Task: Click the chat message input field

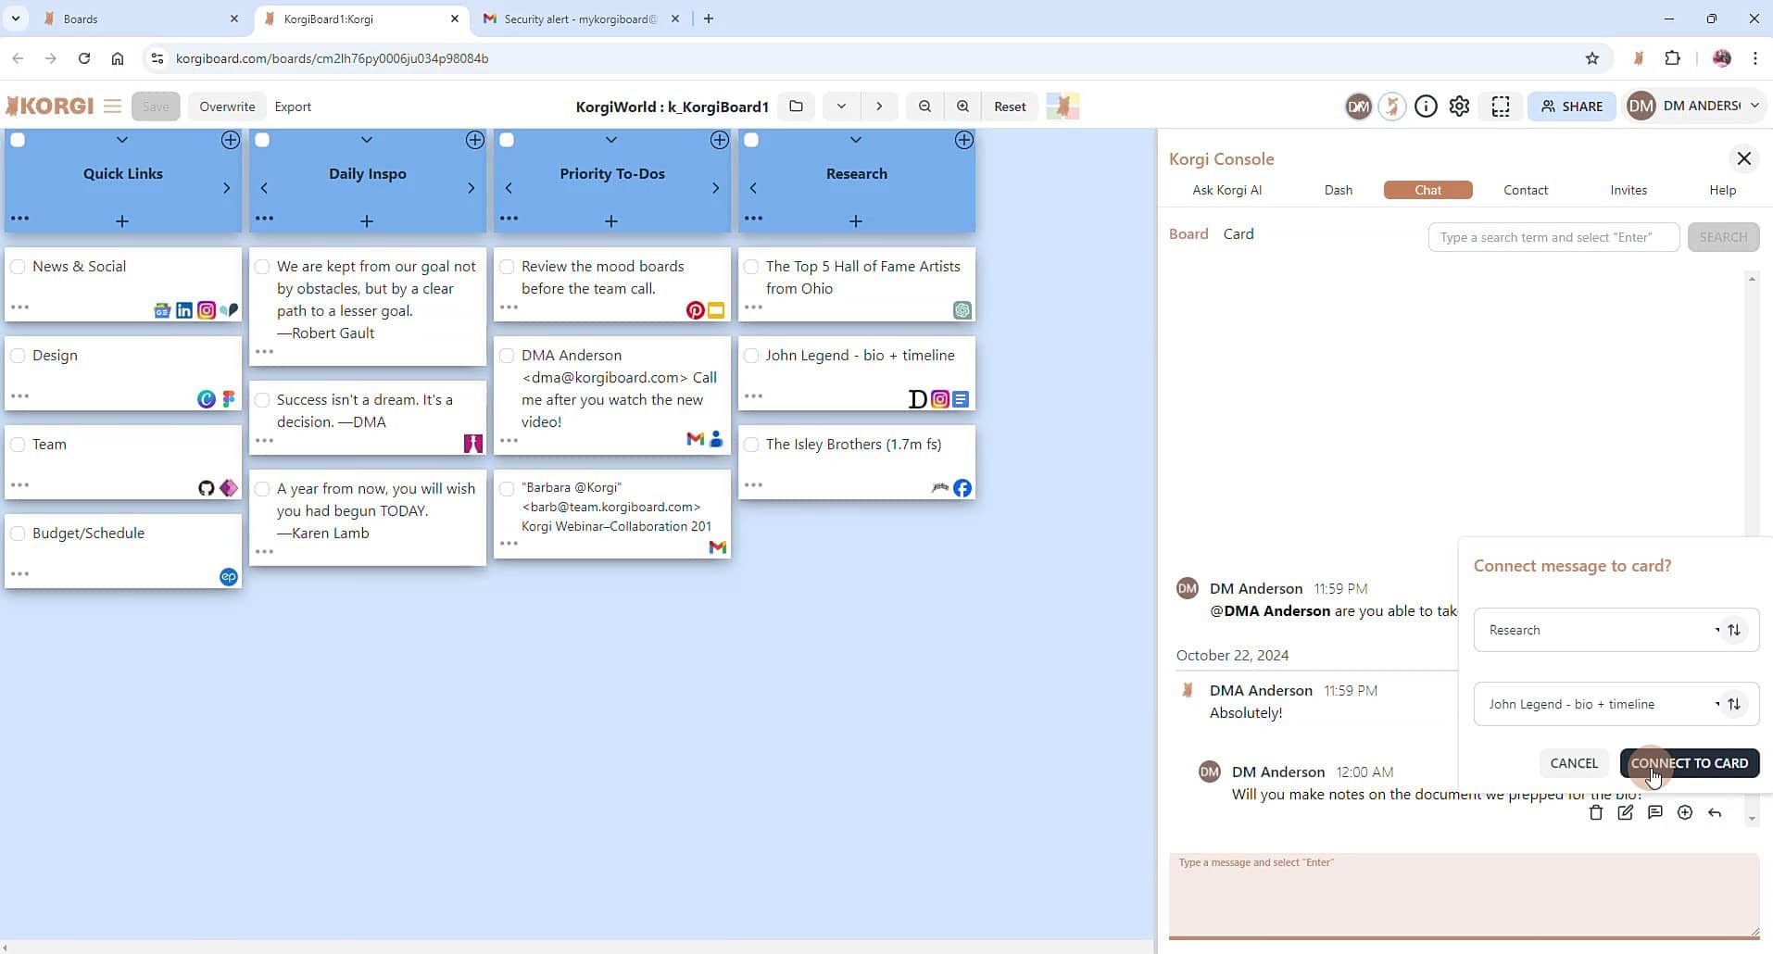Action: point(1462,894)
